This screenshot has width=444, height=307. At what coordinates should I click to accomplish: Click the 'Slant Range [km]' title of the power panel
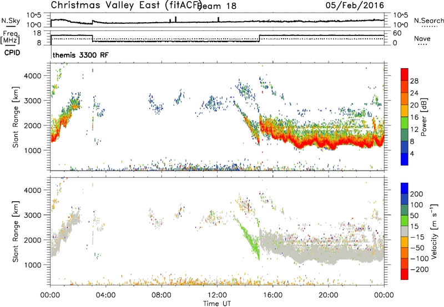[x=16, y=117]
